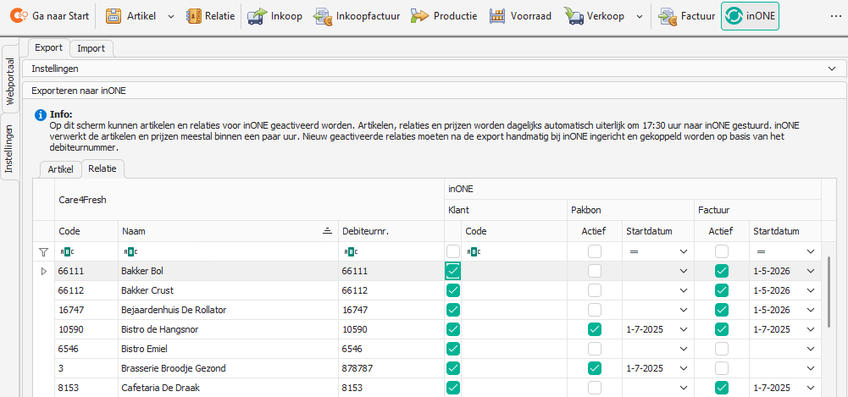Viewport: 848px width, 397px height.
Task: Open the toolbar overflow three-dots menu
Action: [x=835, y=16]
